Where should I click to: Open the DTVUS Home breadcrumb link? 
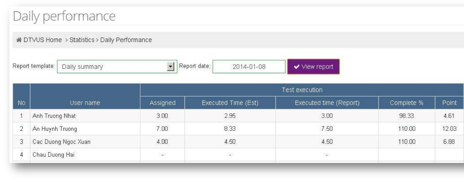tap(43, 40)
